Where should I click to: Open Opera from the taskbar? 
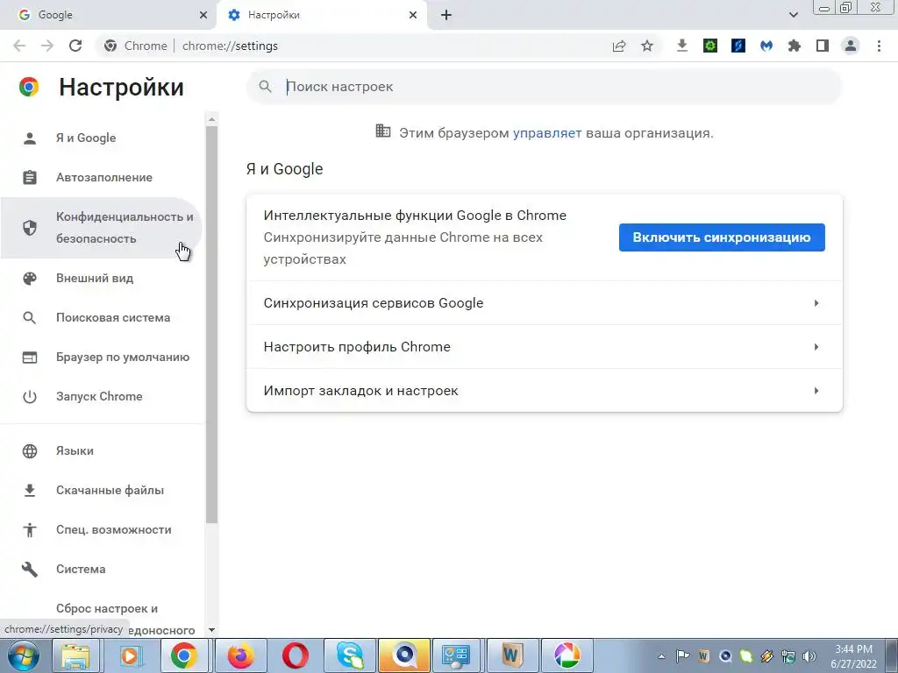[x=295, y=655]
